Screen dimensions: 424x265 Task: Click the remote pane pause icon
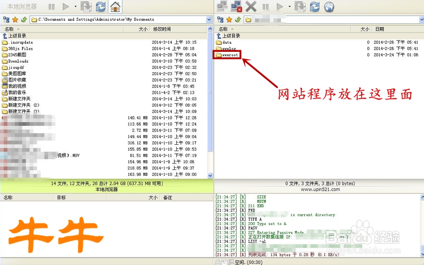[x=265, y=6]
